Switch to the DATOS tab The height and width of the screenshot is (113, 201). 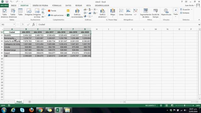tap(68, 6)
